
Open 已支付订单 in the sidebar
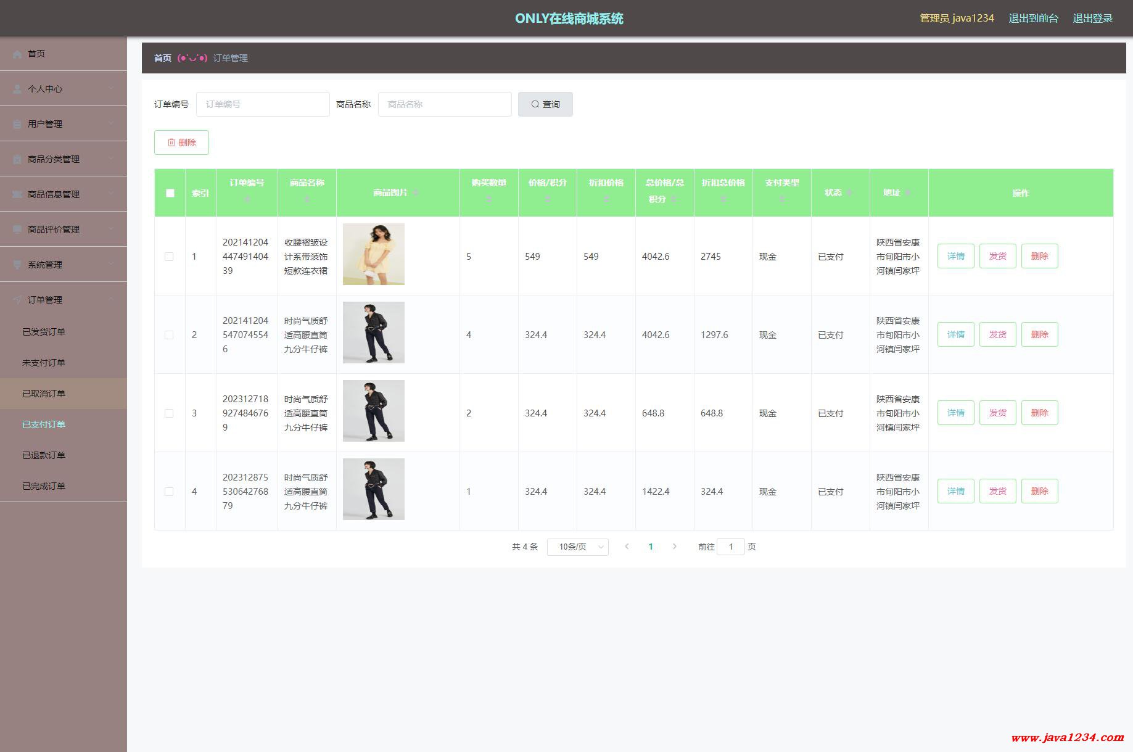64,424
